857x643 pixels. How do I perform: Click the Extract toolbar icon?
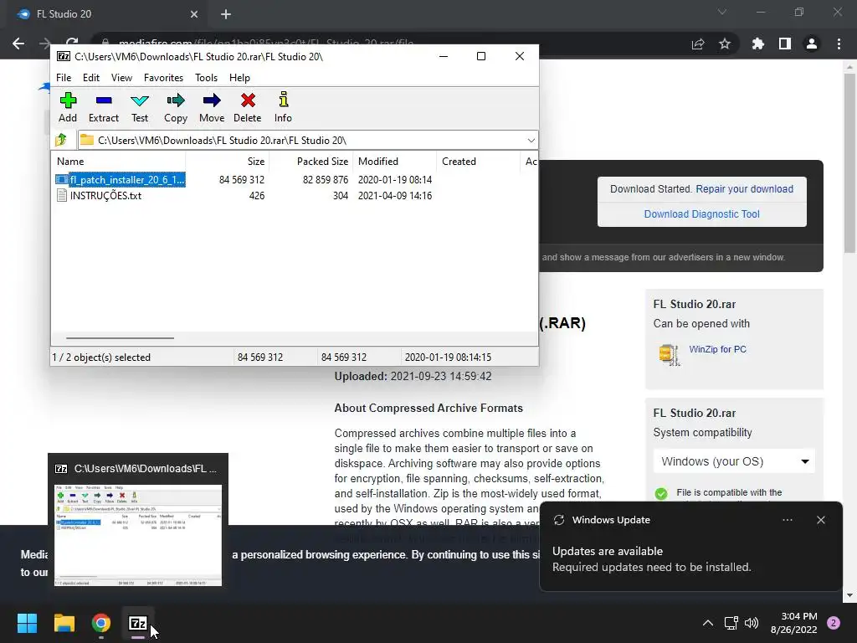coord(103,107)
